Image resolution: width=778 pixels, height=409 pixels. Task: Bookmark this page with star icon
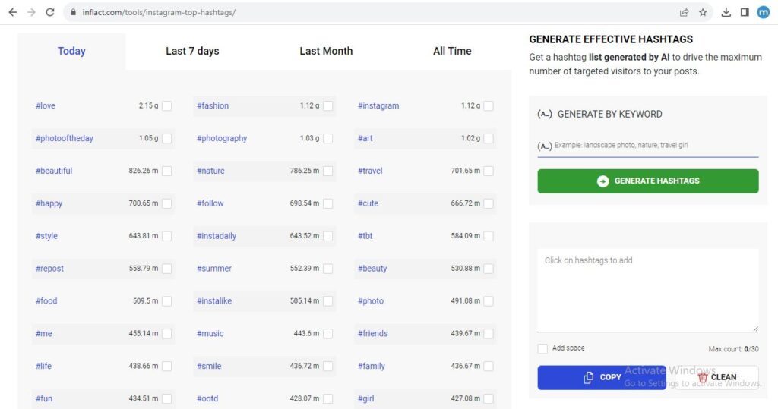[703, 12]
